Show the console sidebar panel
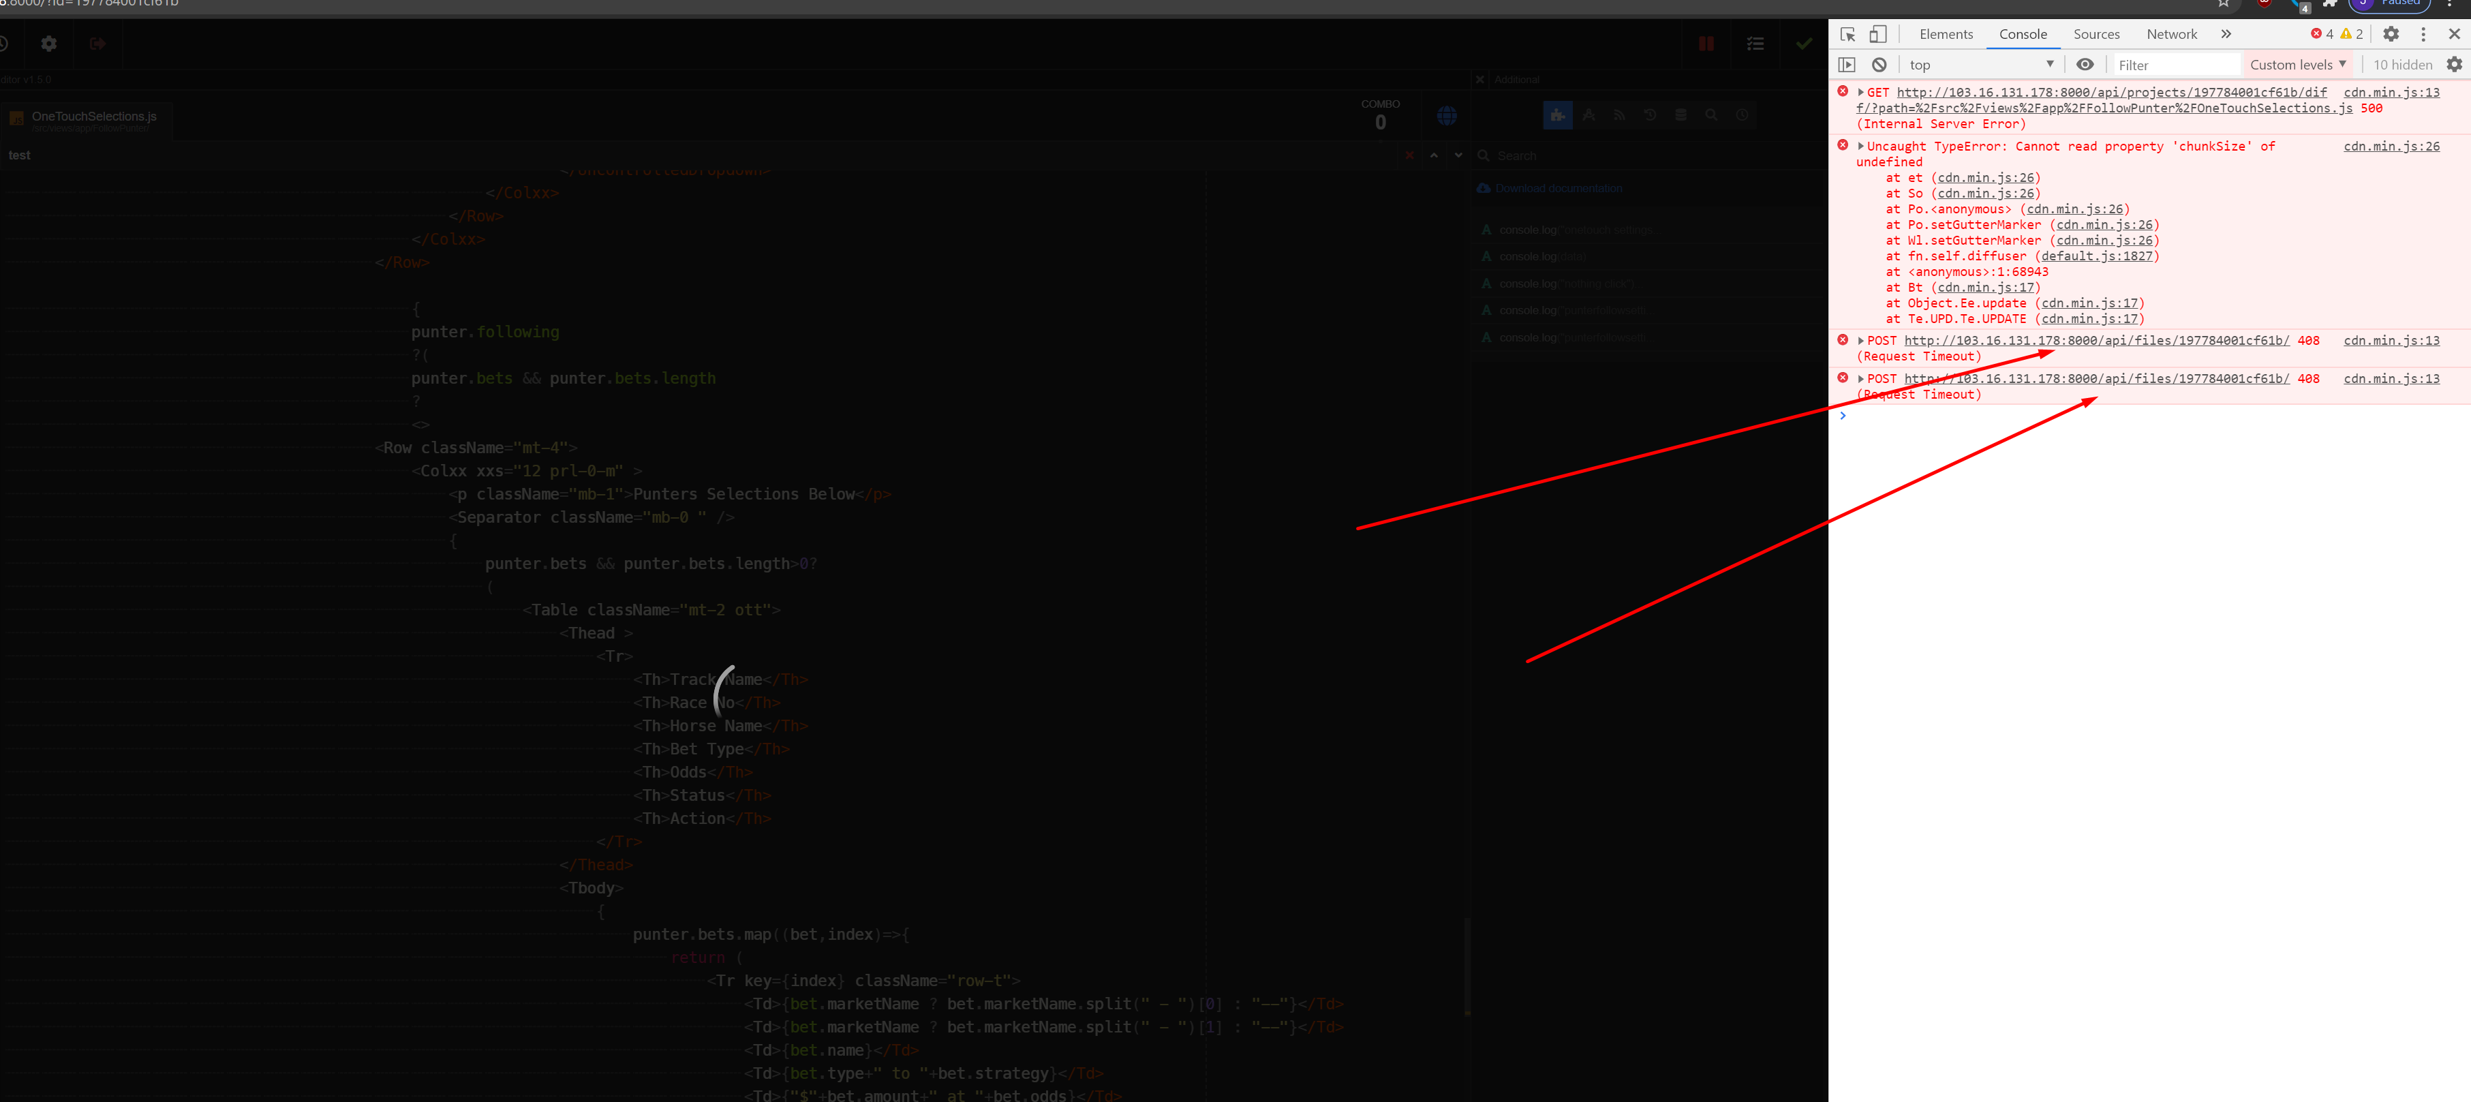The image size is (2471, 1102). tap(1847, 65)
